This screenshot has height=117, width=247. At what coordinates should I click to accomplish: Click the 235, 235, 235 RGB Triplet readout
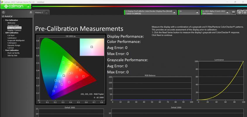coord(92,94)
